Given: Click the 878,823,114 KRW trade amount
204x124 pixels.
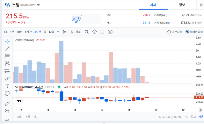Looking at the screenshot, I should [191, 23].
